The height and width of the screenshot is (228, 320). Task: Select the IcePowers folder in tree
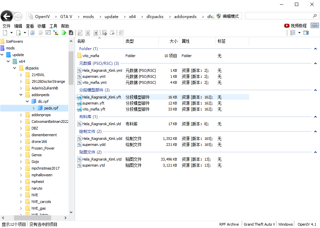tap(14, 41)
